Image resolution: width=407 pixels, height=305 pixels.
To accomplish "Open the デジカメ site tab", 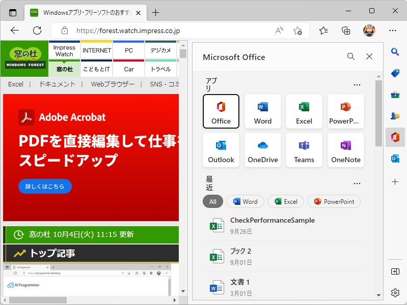I will pyautogui.click(x=160, y=50).
